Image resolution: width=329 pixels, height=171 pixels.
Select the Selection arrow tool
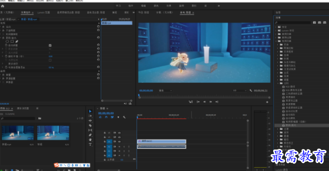pos(90,112)
